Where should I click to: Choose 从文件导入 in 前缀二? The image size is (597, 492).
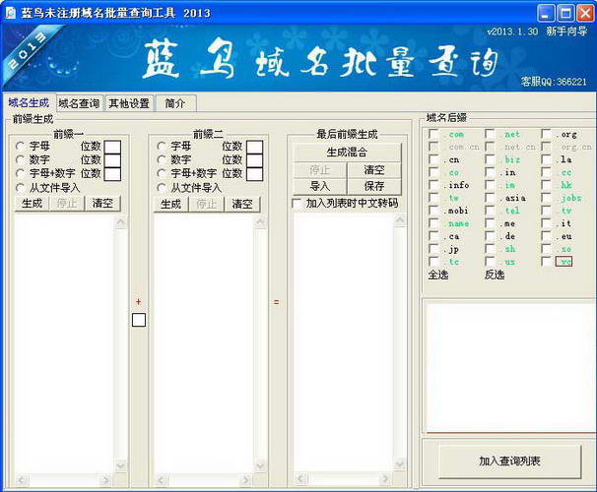coord(161,188)
